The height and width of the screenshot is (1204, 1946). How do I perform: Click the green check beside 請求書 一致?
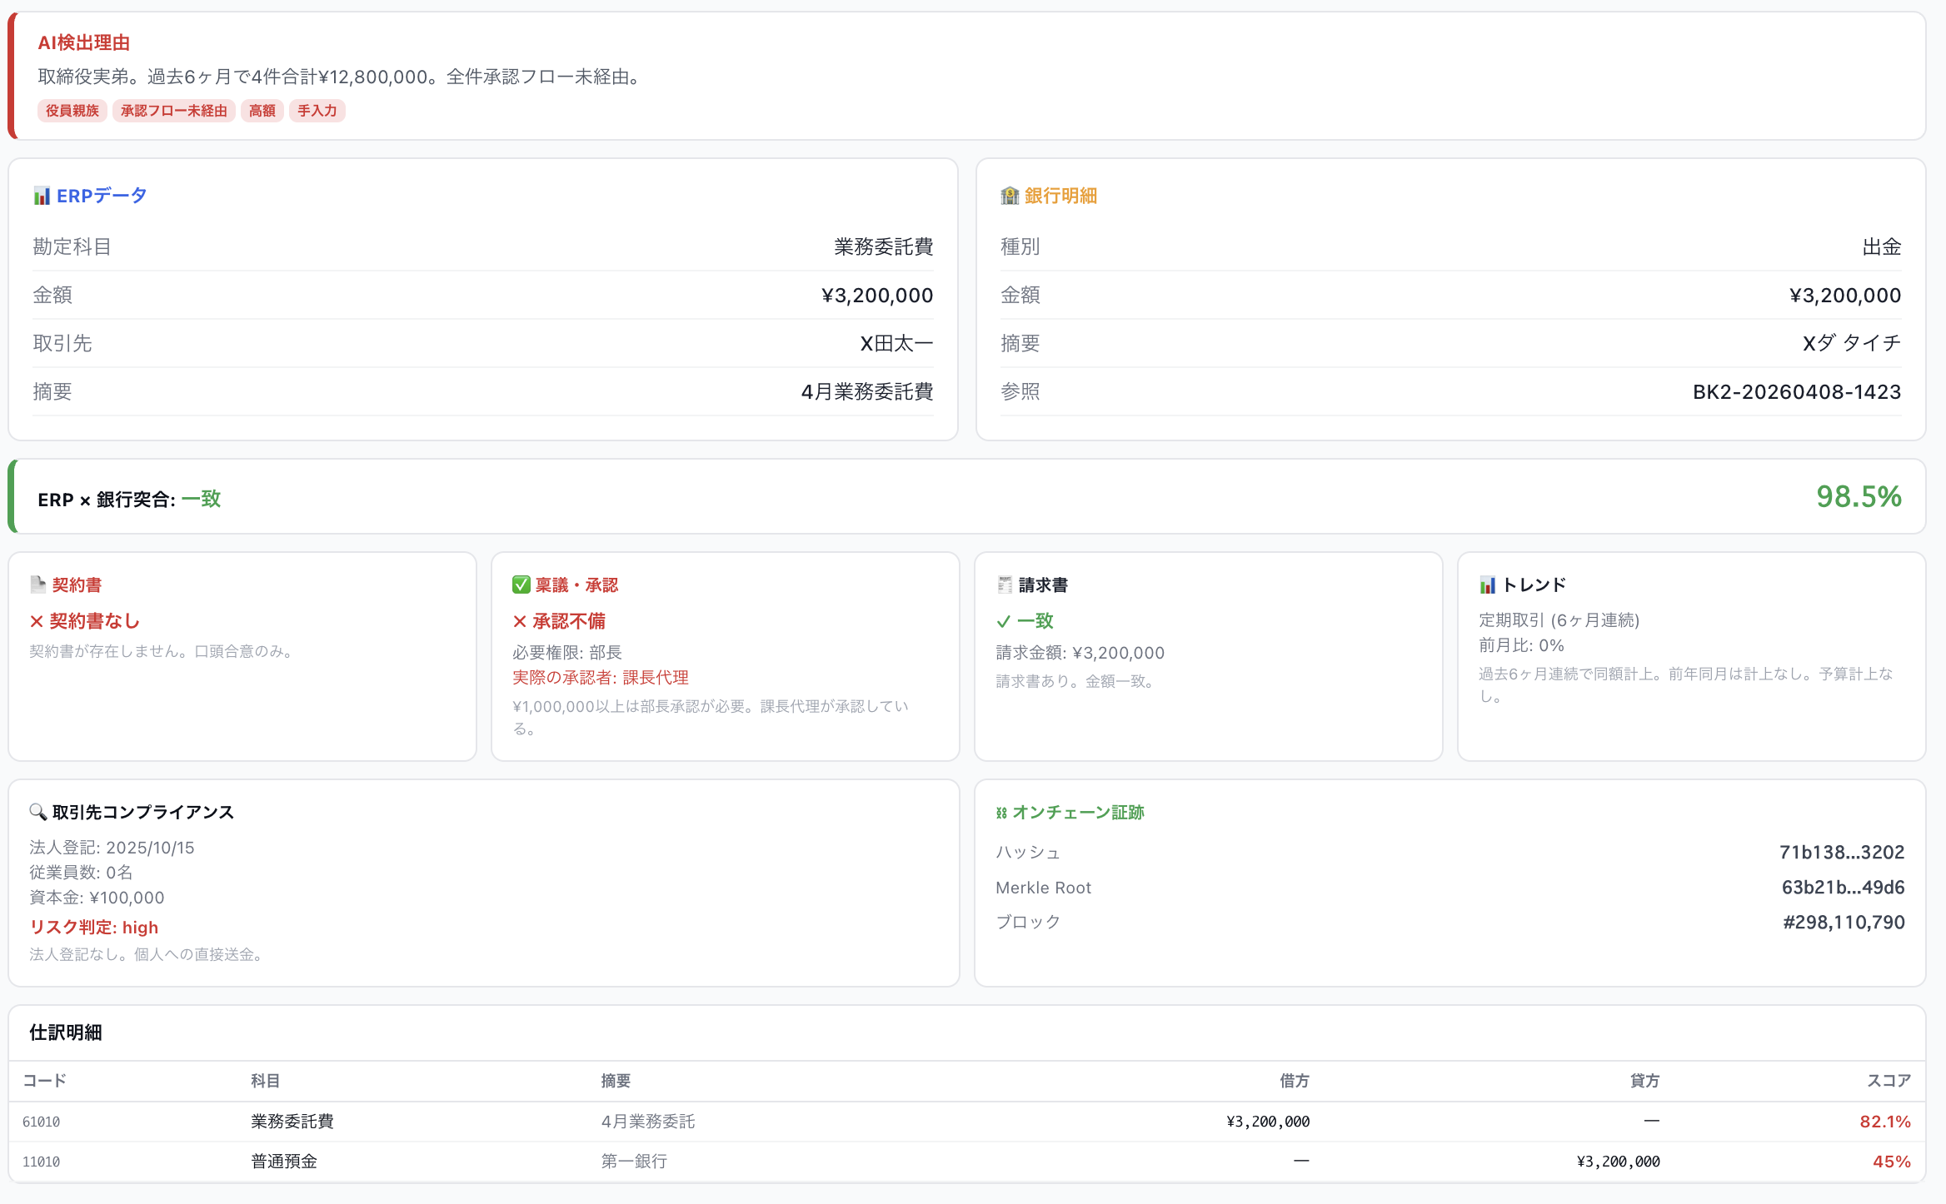(1003, 621)
